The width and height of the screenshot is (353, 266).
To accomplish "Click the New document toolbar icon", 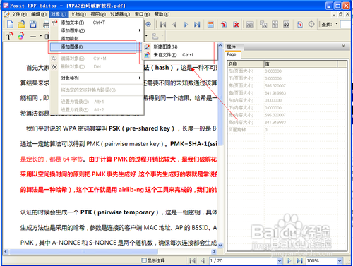I will point(11,24).
